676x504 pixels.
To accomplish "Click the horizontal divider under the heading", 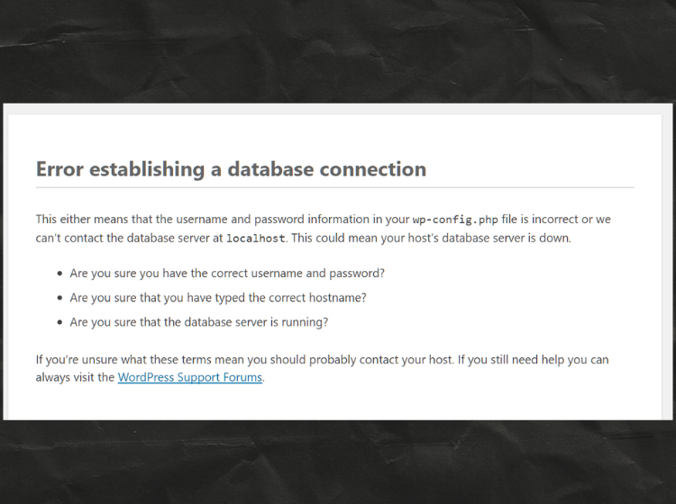I will pyautogui.click(x=334, y=187).
